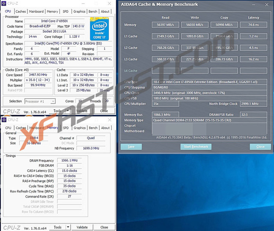The height and width of the screenshot is (231, 274).
Task: Click the Row Refresh Cycle Time value 278 clocks
Action: point(69,191)
